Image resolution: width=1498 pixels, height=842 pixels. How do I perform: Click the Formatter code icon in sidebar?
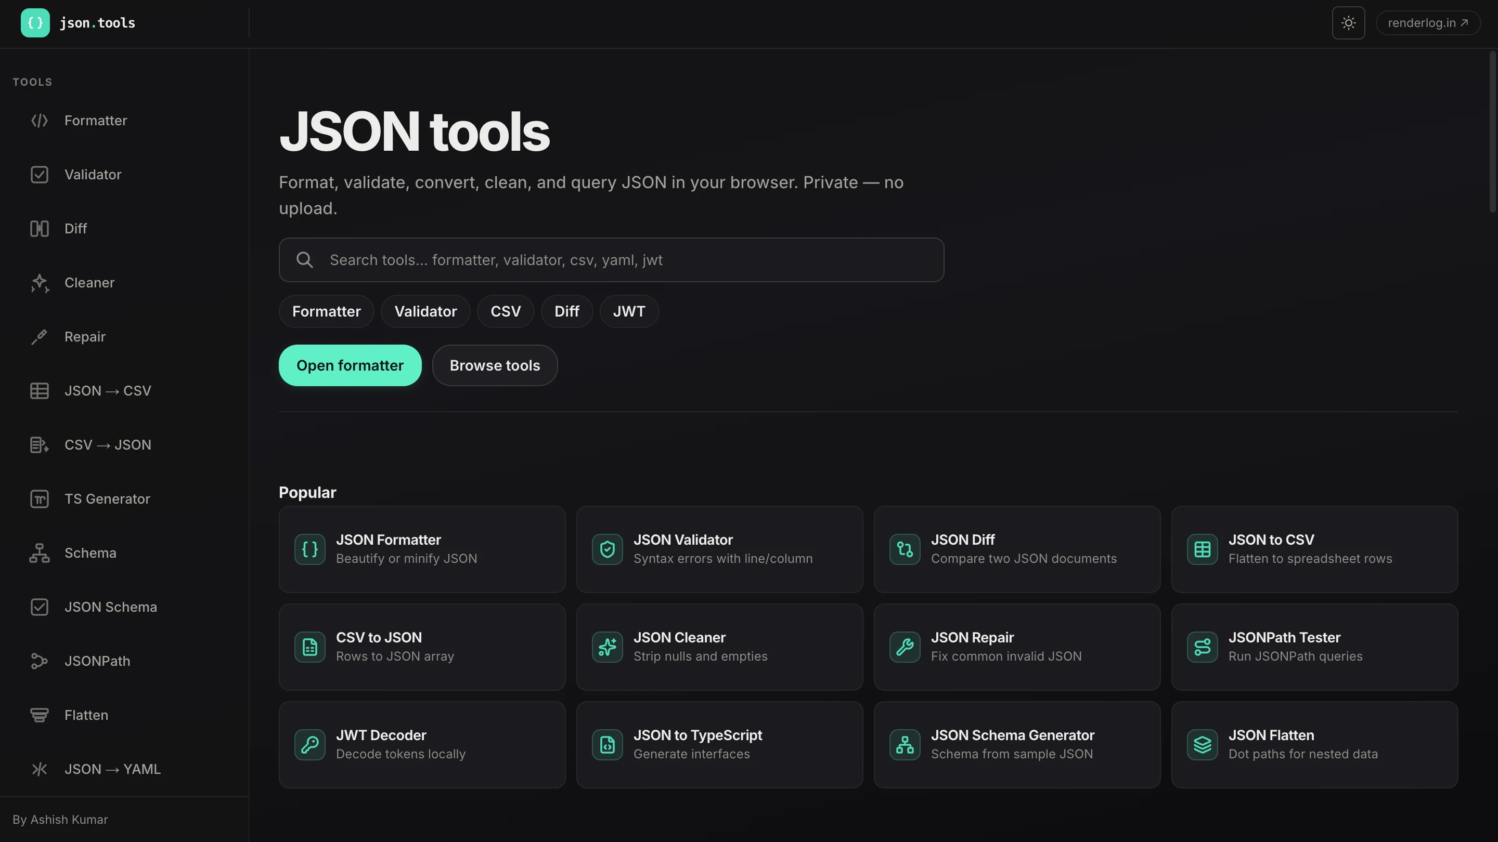click(40, 121)
